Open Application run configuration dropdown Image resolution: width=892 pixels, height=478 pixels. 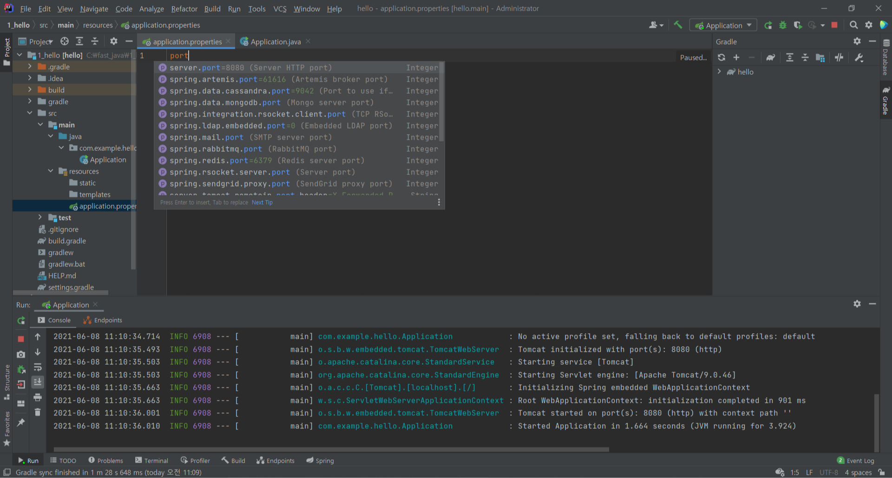coord(723,25)
